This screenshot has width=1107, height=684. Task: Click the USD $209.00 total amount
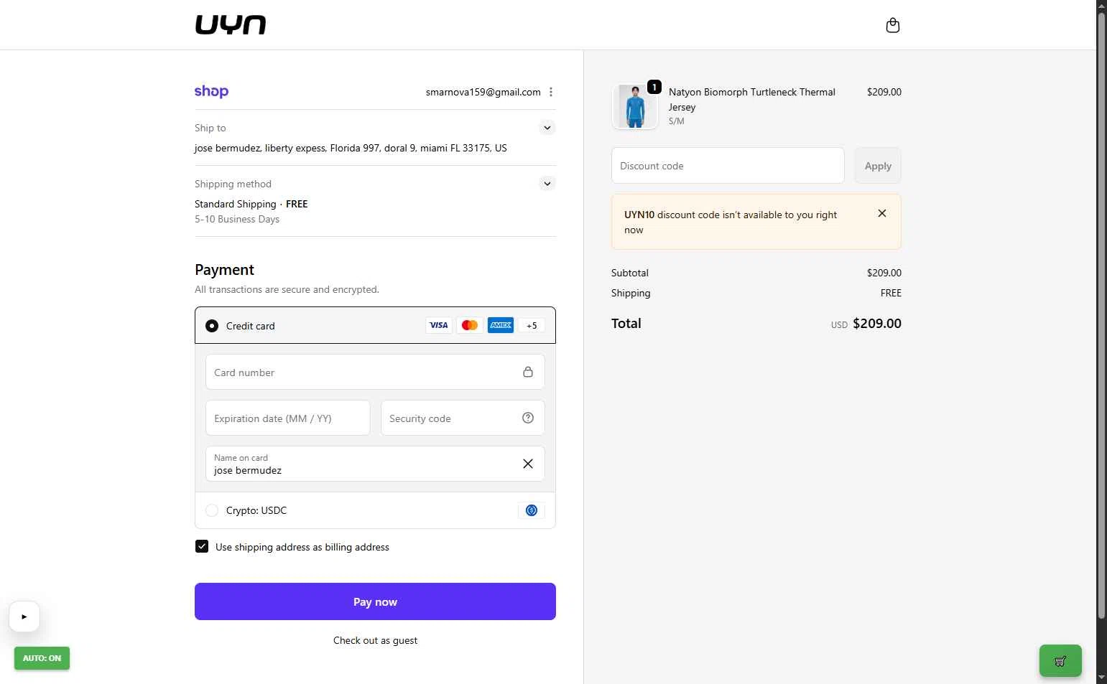pos(866,324)
